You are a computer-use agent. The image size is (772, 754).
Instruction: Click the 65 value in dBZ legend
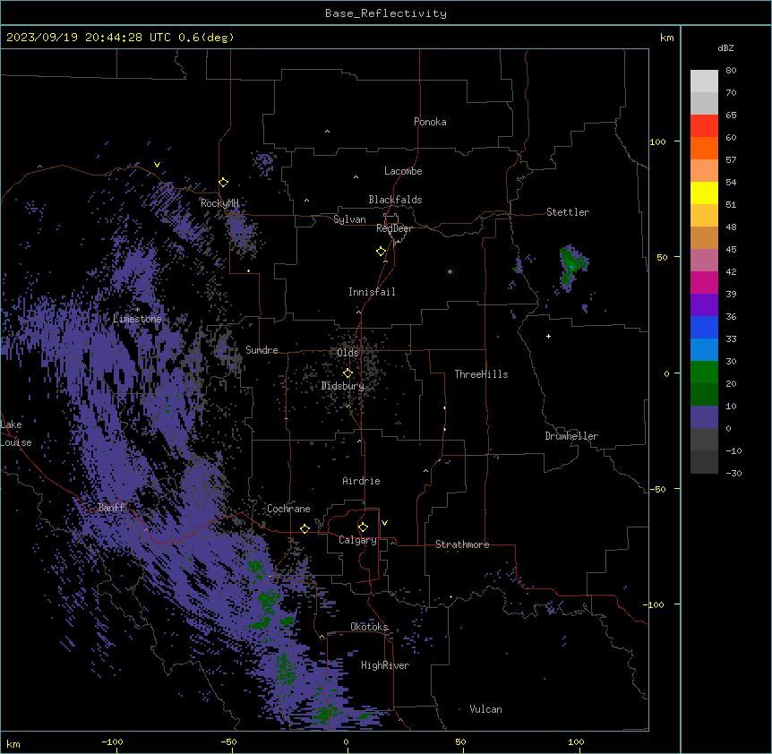pyautogui.click(x=731, y=116)
